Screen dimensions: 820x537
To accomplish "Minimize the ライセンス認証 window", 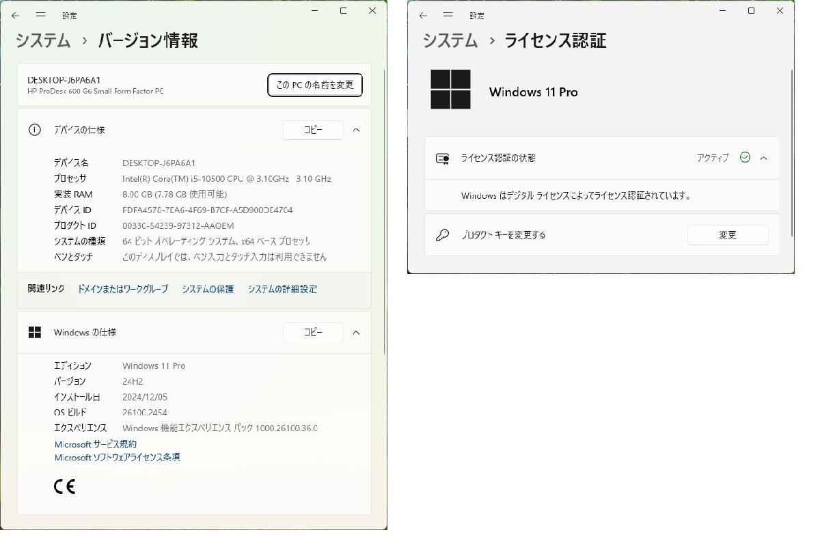I will [x=722, y=11].
